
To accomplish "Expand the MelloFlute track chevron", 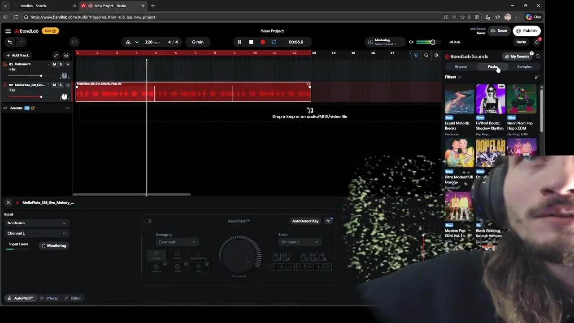I will click(x=68, y=85).
